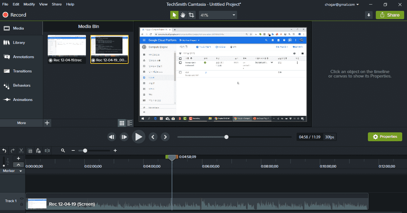Open the Marker dropdown arrow
This screenshot has height=213, width=407.
pos(21,171)
